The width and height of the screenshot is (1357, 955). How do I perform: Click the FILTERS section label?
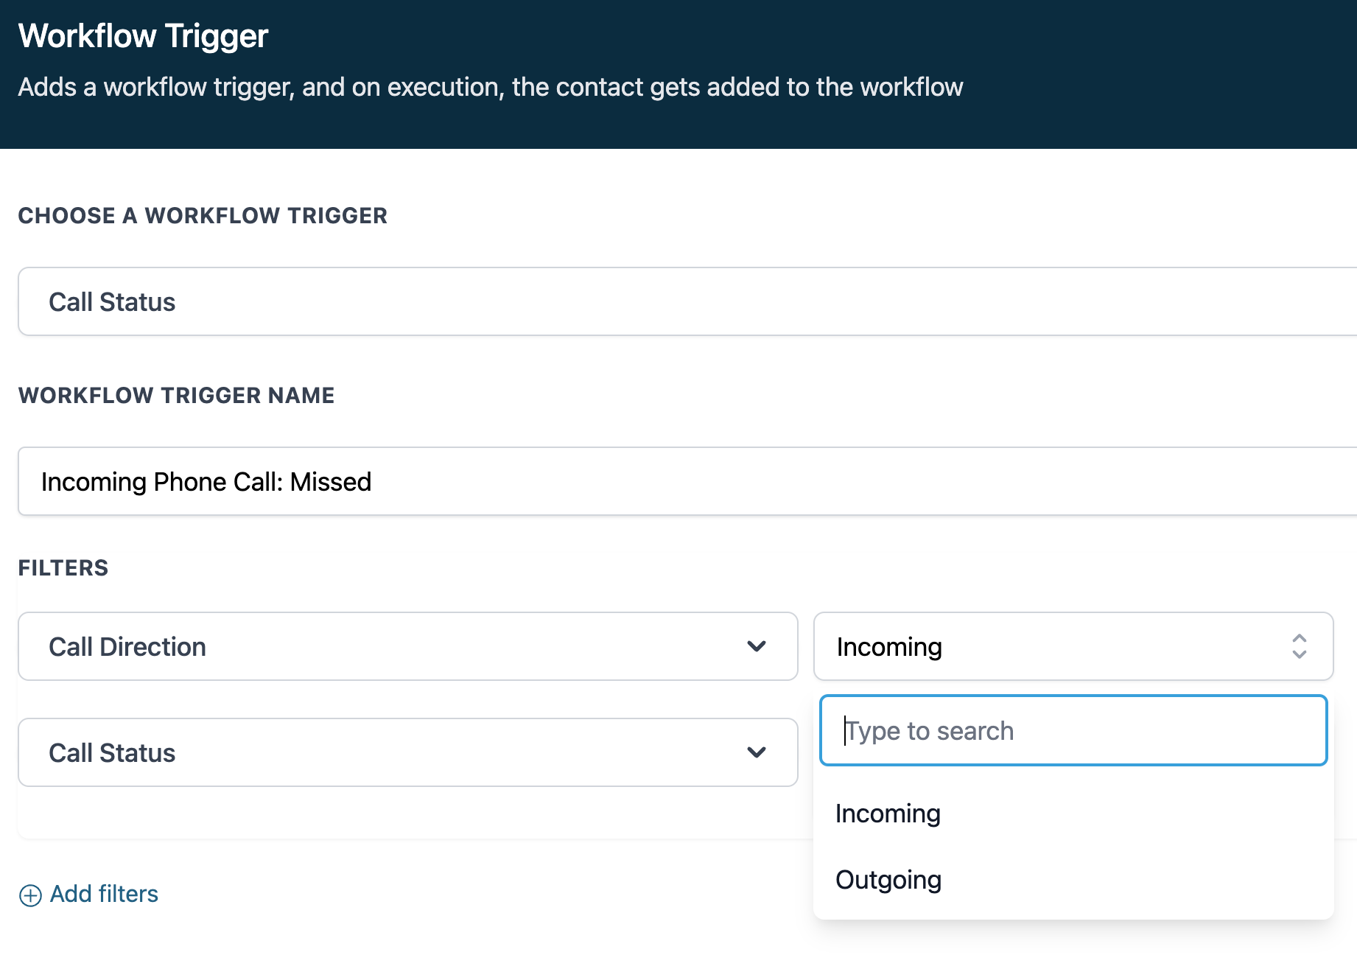click(63, 567)
